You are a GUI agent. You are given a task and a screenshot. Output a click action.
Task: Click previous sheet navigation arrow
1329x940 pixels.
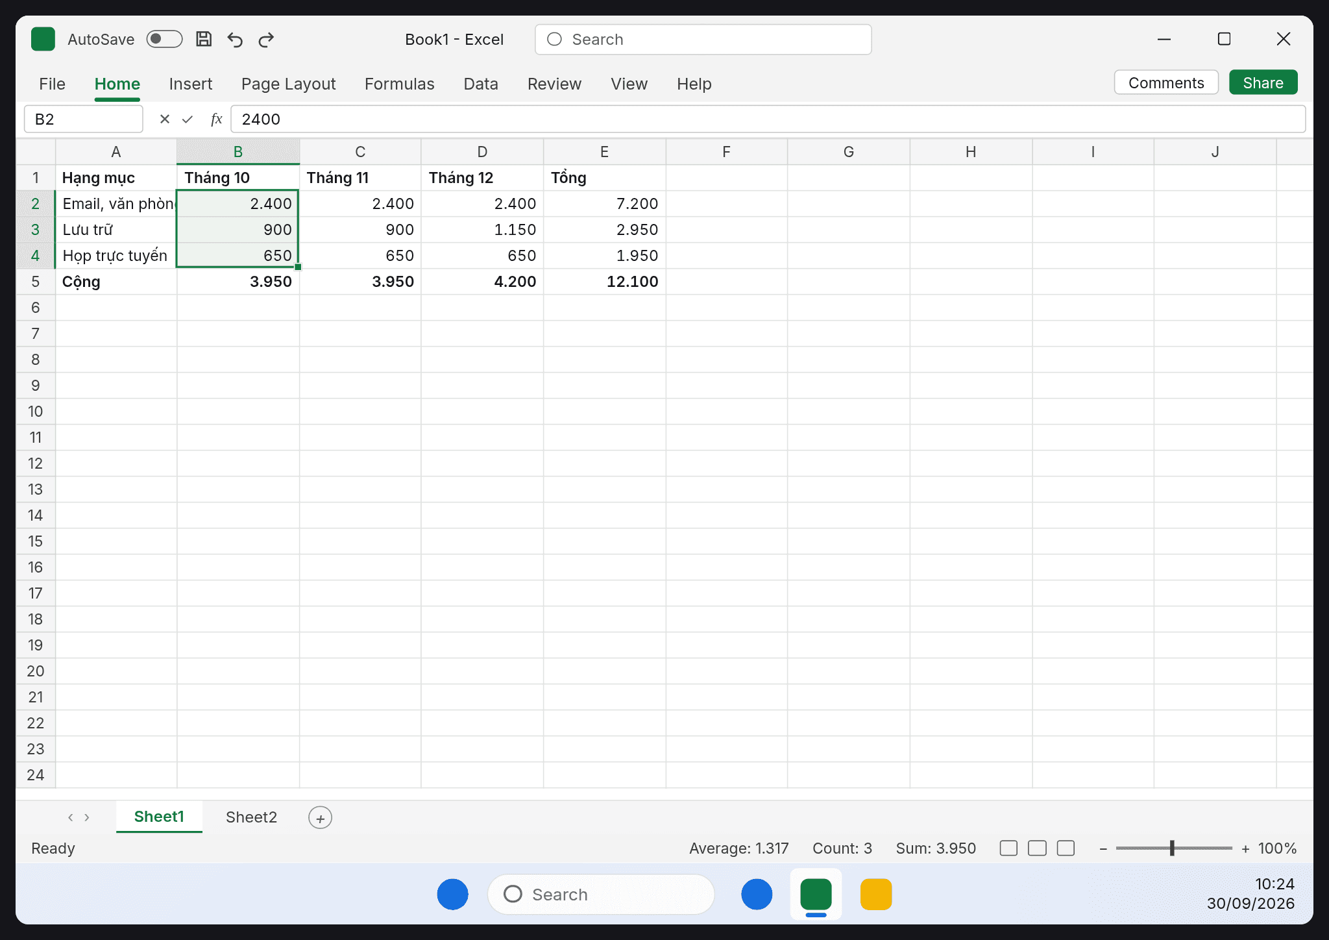[70, 817]
